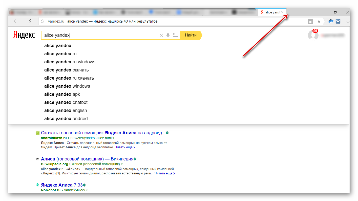Screen dimensions: 358x201
Task: Open the VK extension icon
Action: (338, 21)
